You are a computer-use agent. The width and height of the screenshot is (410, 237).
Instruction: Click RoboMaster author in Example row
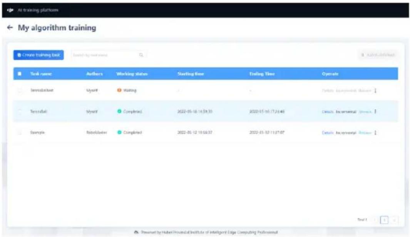(97, 133)
